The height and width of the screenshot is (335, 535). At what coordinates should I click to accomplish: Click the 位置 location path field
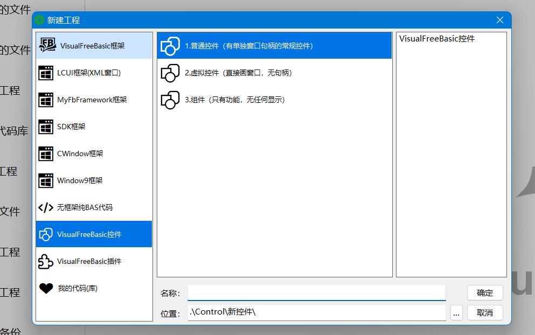click(x=316, y=312)
